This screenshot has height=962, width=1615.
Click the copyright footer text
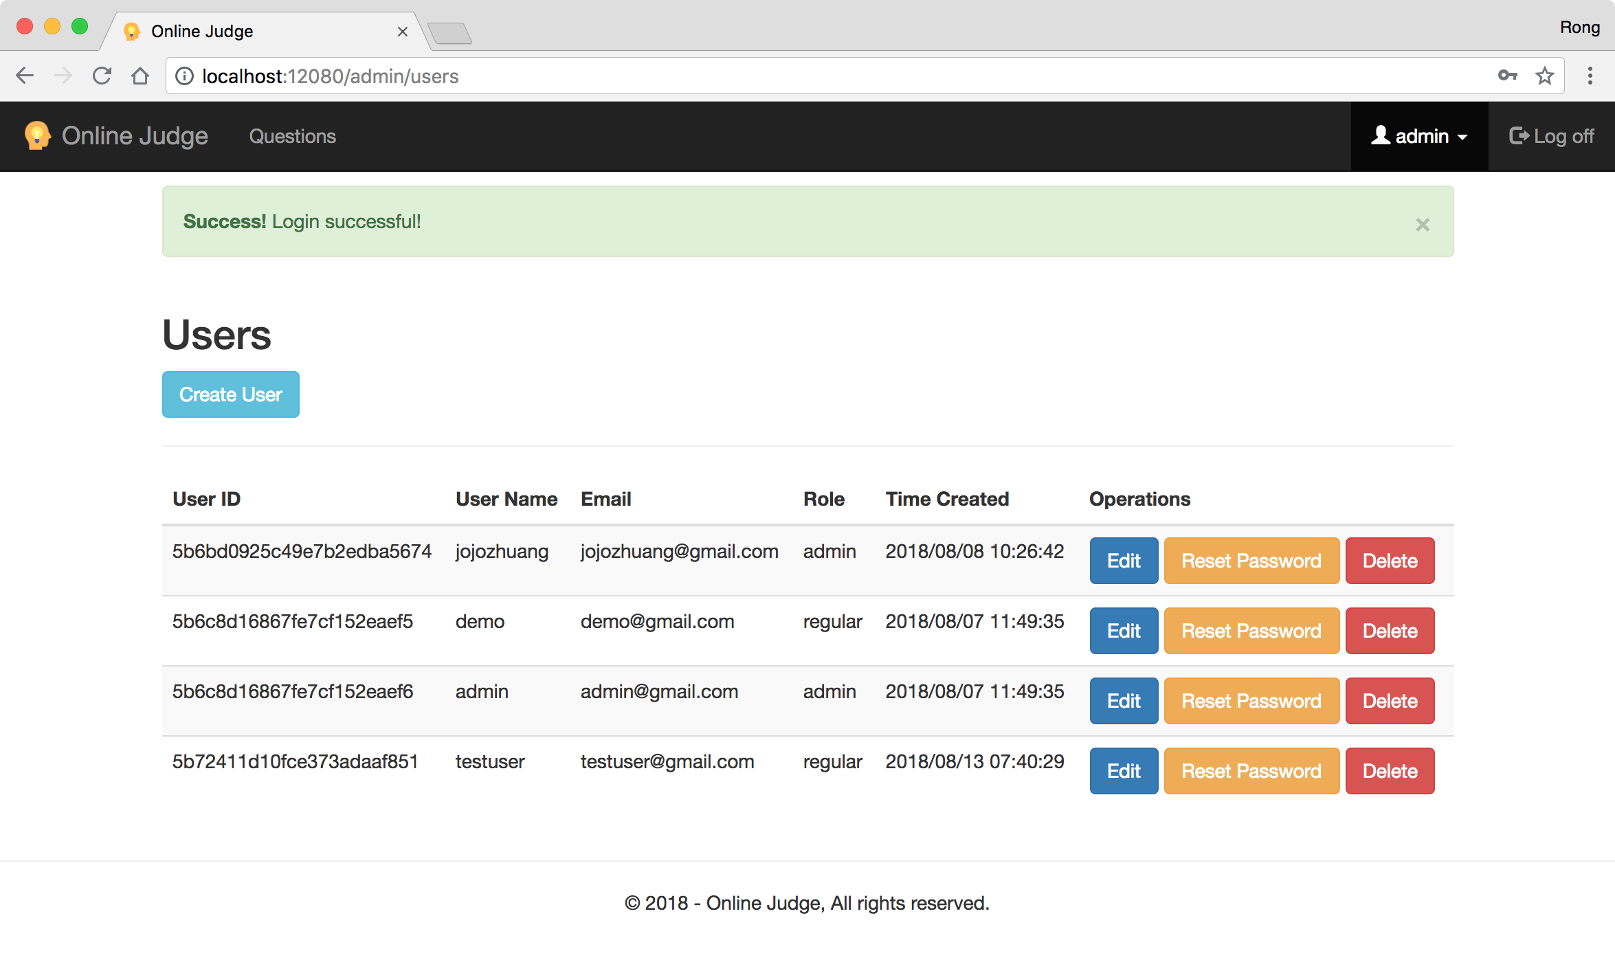click(x=807, y=903)
